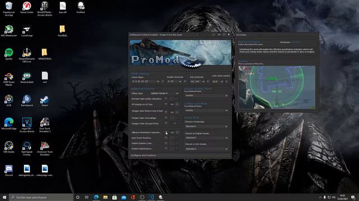Open the Arty Zoomout dropdown
Viewport: 359px width, 201px height.
(x=197, y=82)
